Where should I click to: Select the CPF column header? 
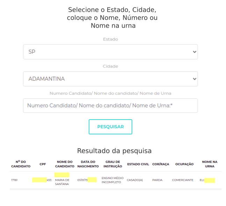tap(43, 164)
